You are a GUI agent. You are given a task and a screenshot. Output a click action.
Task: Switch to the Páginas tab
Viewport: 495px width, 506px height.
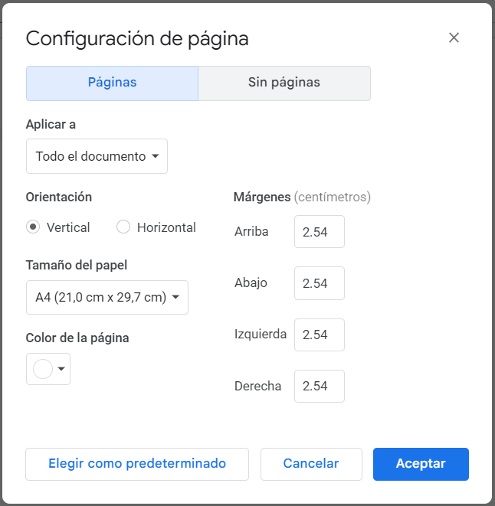pyautogui.click(x=112, y=83)
